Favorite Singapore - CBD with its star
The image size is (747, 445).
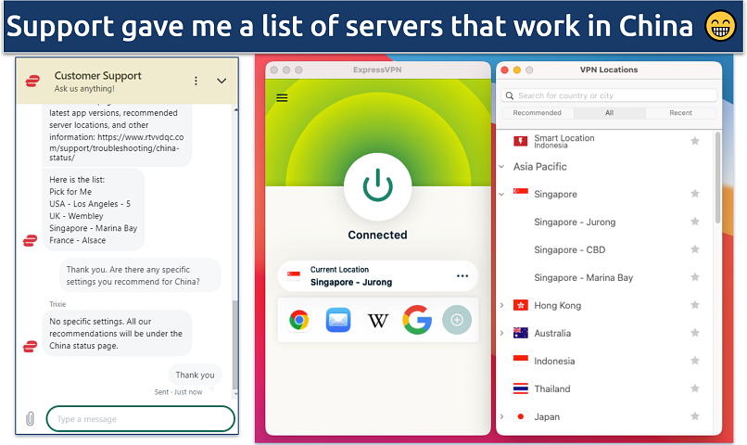tap(695, 249)
